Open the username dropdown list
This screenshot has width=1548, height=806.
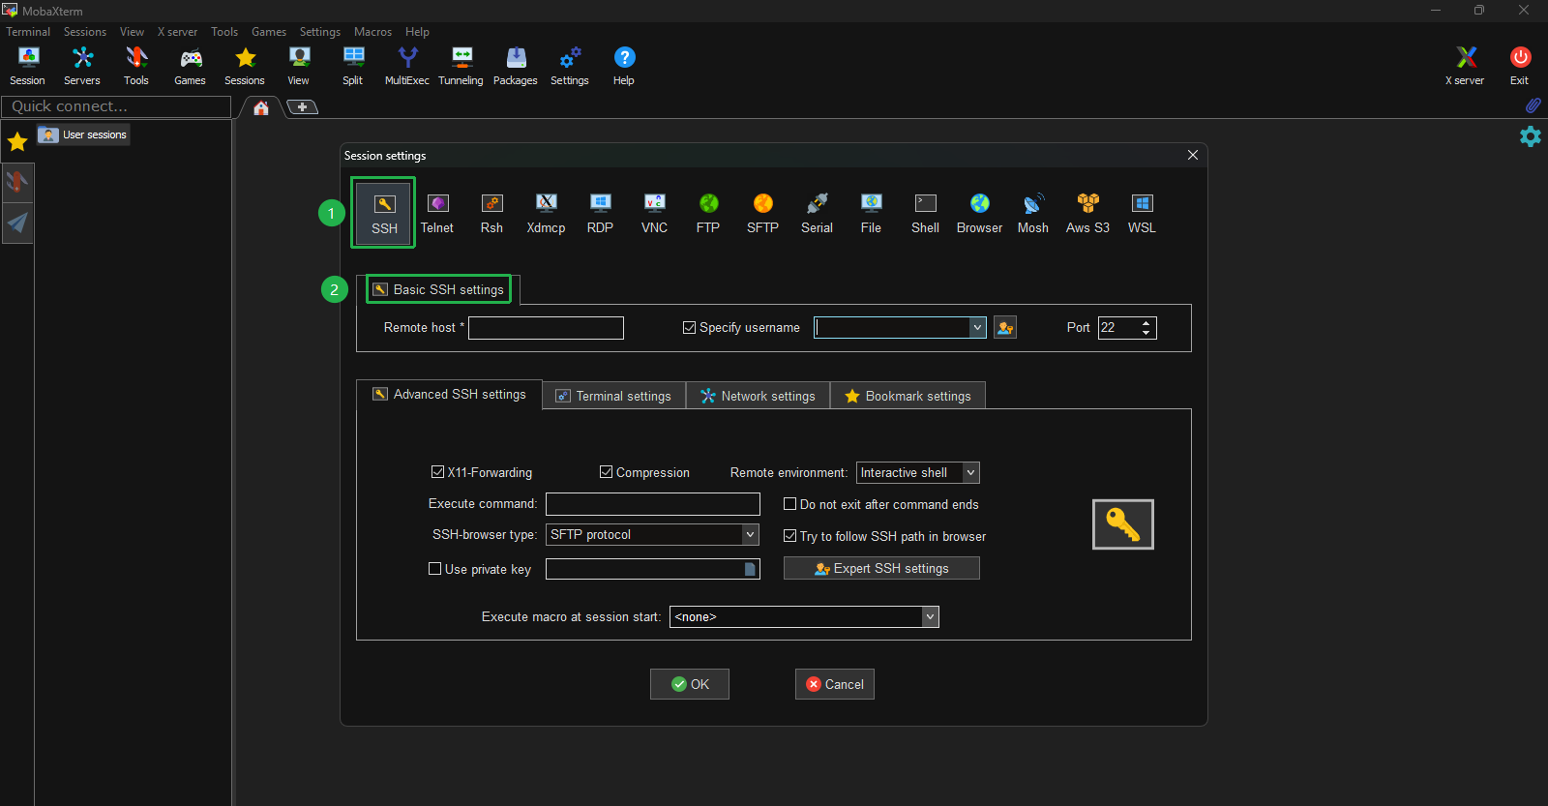(x=977, y=328)
